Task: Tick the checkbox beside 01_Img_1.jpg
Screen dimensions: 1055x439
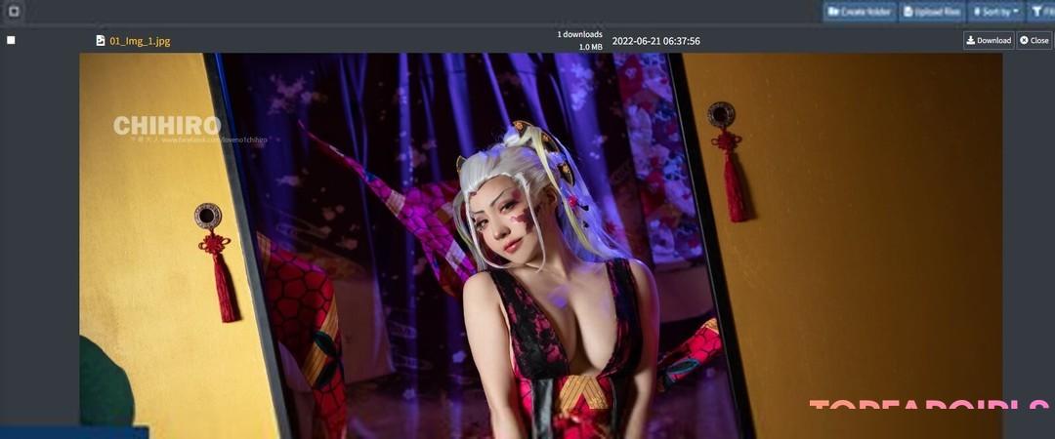Action: [x=11, y=40]
